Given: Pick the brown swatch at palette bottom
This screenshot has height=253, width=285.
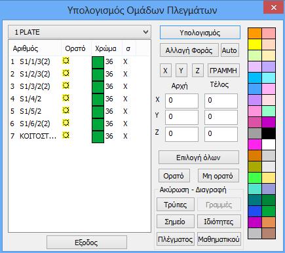Looking at the screenshot, I should click(x=269, y=233).
